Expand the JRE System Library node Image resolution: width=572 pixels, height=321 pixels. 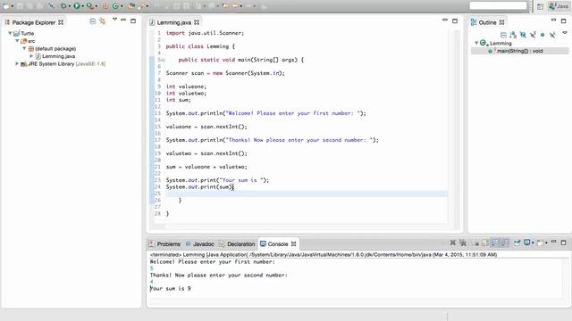17,63
